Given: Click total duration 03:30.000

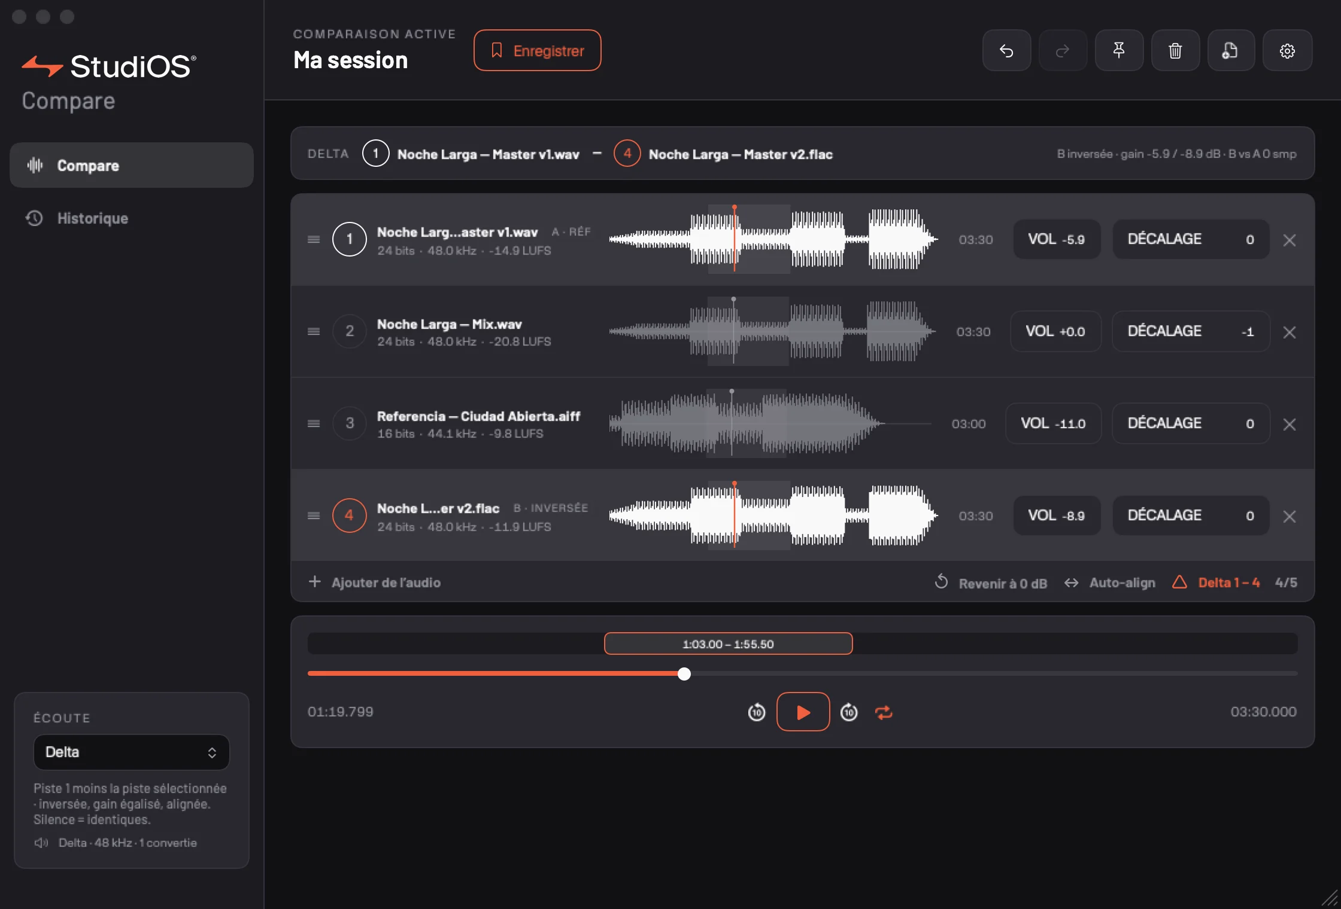Looking at the screenshot, I should 1263,712.
